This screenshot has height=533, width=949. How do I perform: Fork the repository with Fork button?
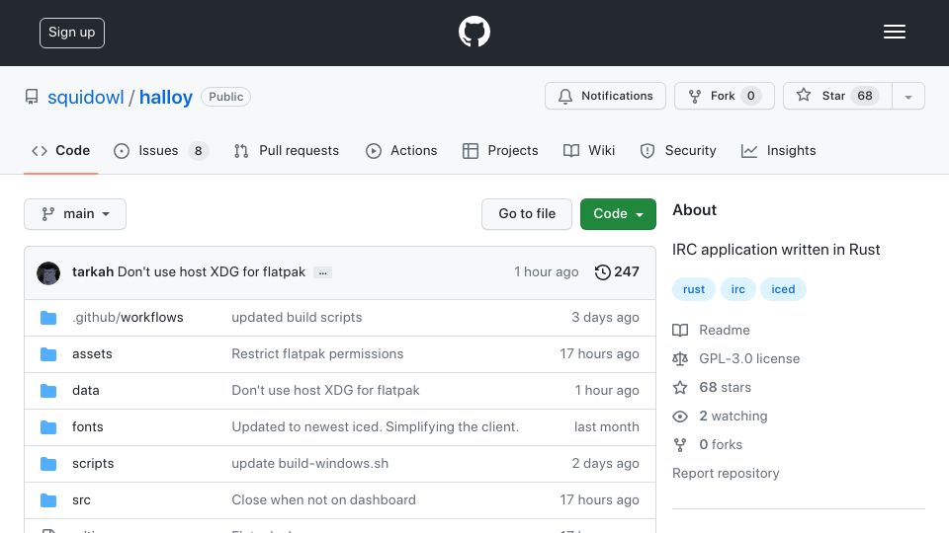(724, 96)
